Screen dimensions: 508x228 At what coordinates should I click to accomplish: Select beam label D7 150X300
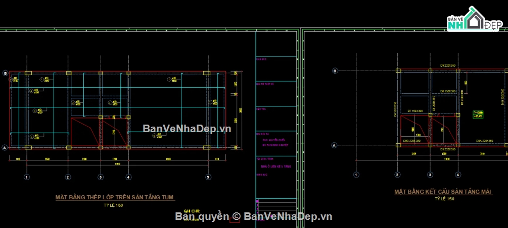[x=415, y=111]
